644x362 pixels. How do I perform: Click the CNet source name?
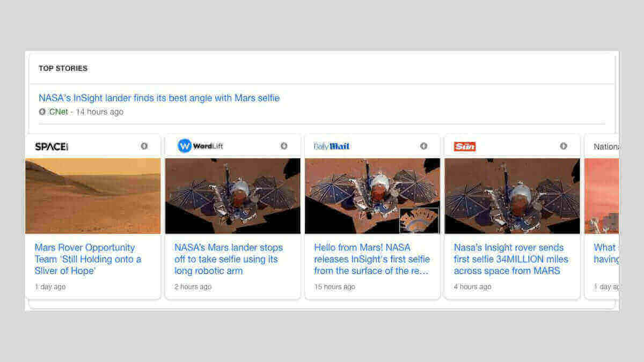pyautogui.click(x=58, y=112)
